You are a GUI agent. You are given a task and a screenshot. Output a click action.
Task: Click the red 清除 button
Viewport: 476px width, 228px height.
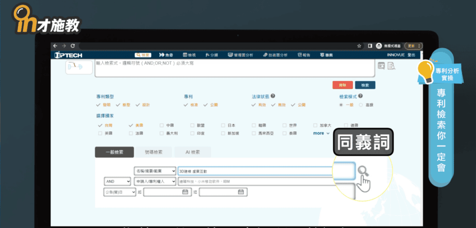342,85
